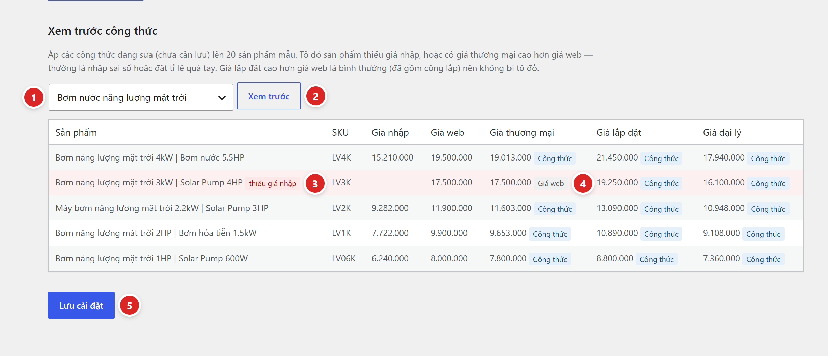Image resolution: width=828 pixels, height=356 pixels.
Task: Click import price 9.282.000
Action: (x=390, y=208)
